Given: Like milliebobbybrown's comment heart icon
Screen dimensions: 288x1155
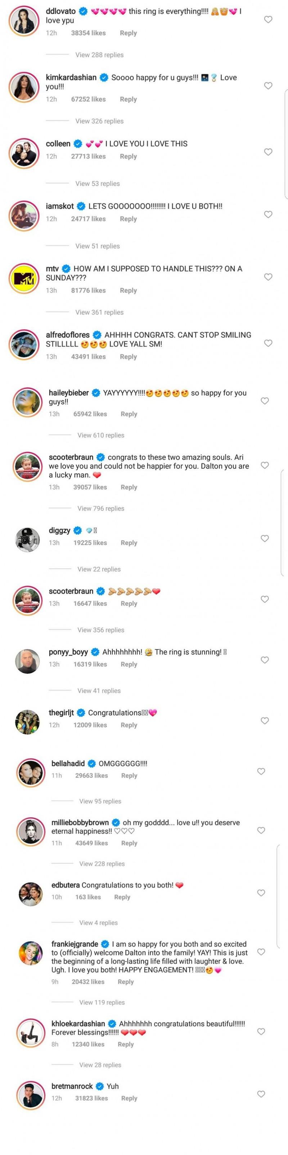Looking at the screenshot, I should [261, 830].
